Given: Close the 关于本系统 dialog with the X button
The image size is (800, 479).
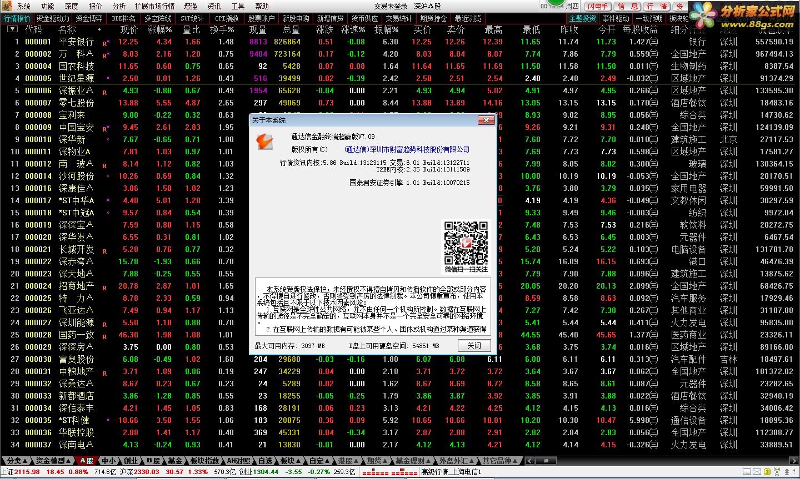Looking at the screenshot, I should tap(486, 120).
